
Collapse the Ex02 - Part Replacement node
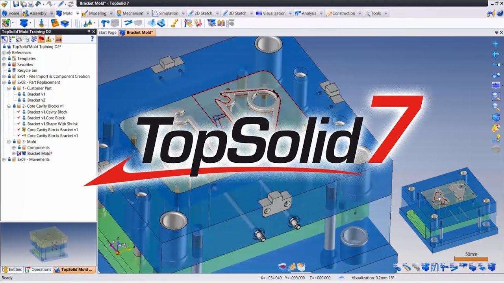click(4, 82)
